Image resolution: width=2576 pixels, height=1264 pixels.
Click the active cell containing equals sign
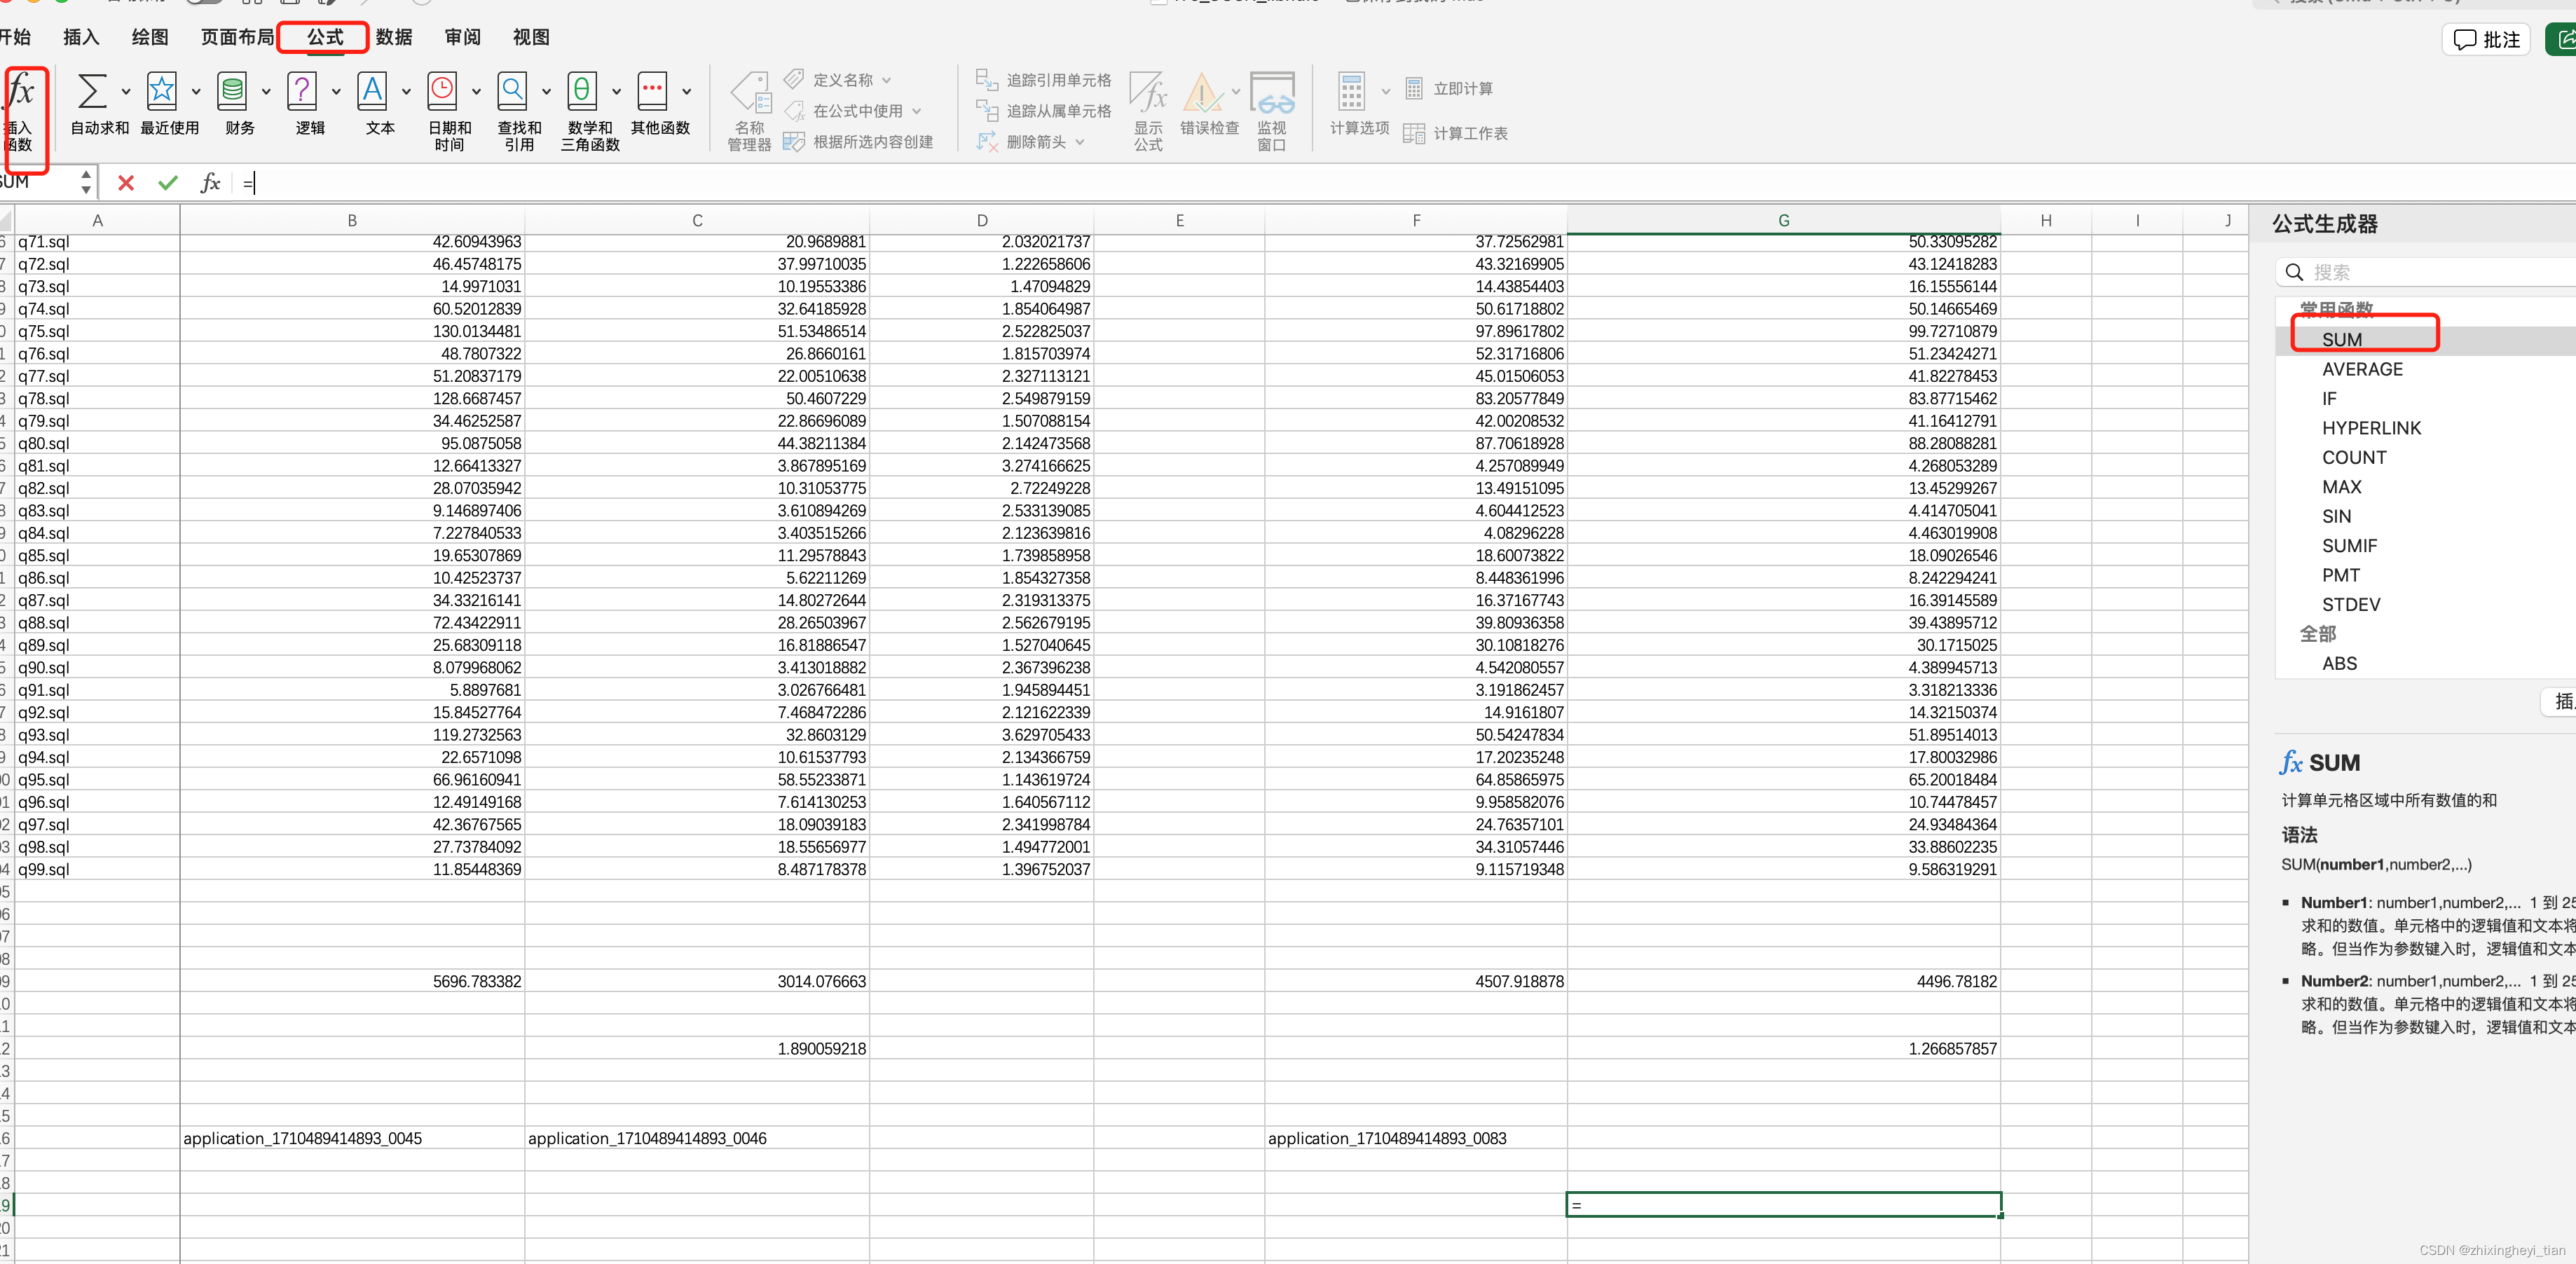click(1783, 1205)
